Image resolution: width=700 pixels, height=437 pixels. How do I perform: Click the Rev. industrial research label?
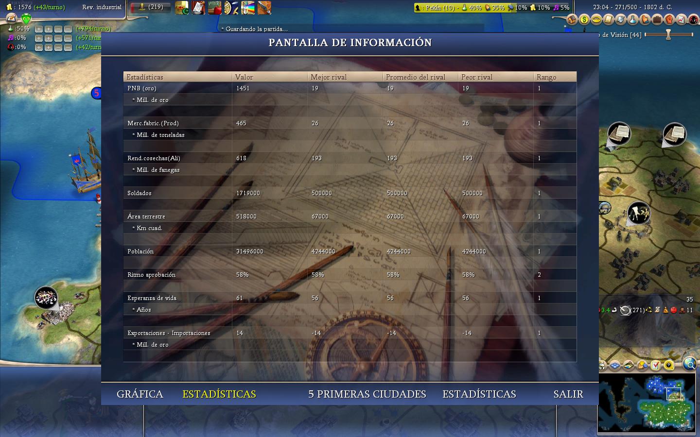[x=102, y=7]
